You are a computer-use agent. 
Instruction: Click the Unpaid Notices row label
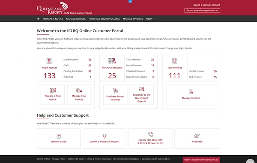71,60
